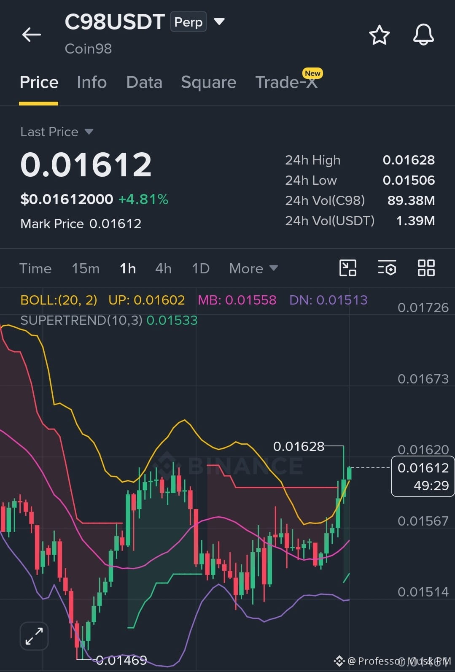455x672 pixels.
Task: Switch to the Square tab
Action: pos(208,82)
